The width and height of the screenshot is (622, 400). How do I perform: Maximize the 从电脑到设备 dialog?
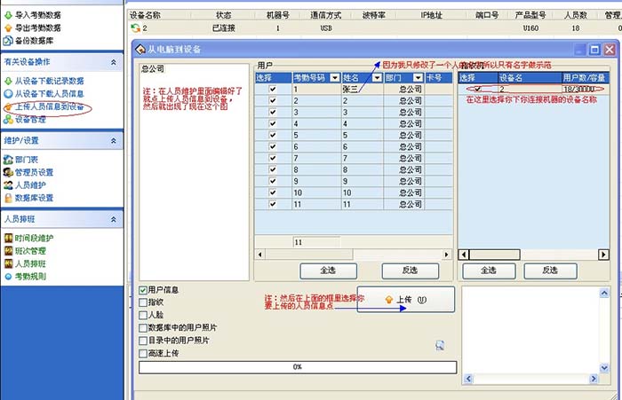[594, 50]
